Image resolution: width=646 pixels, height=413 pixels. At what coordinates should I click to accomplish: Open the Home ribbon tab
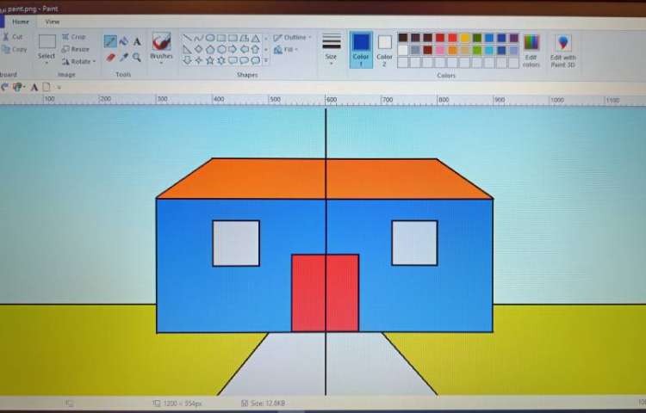pos(21,22)
